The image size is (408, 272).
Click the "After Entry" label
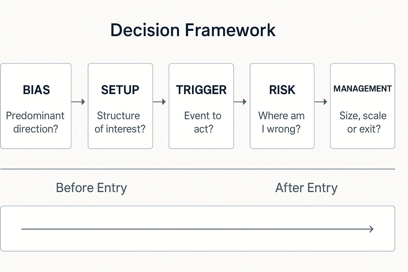pos(306,188)
